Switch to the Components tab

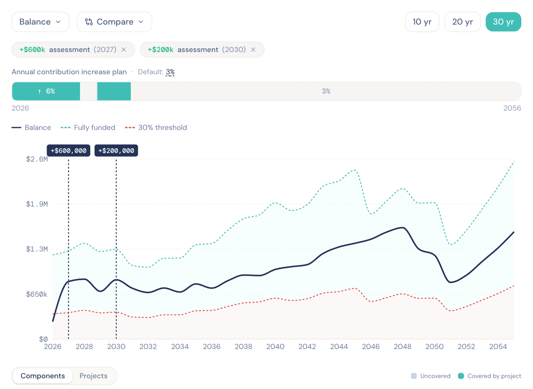tap(43, 376)
